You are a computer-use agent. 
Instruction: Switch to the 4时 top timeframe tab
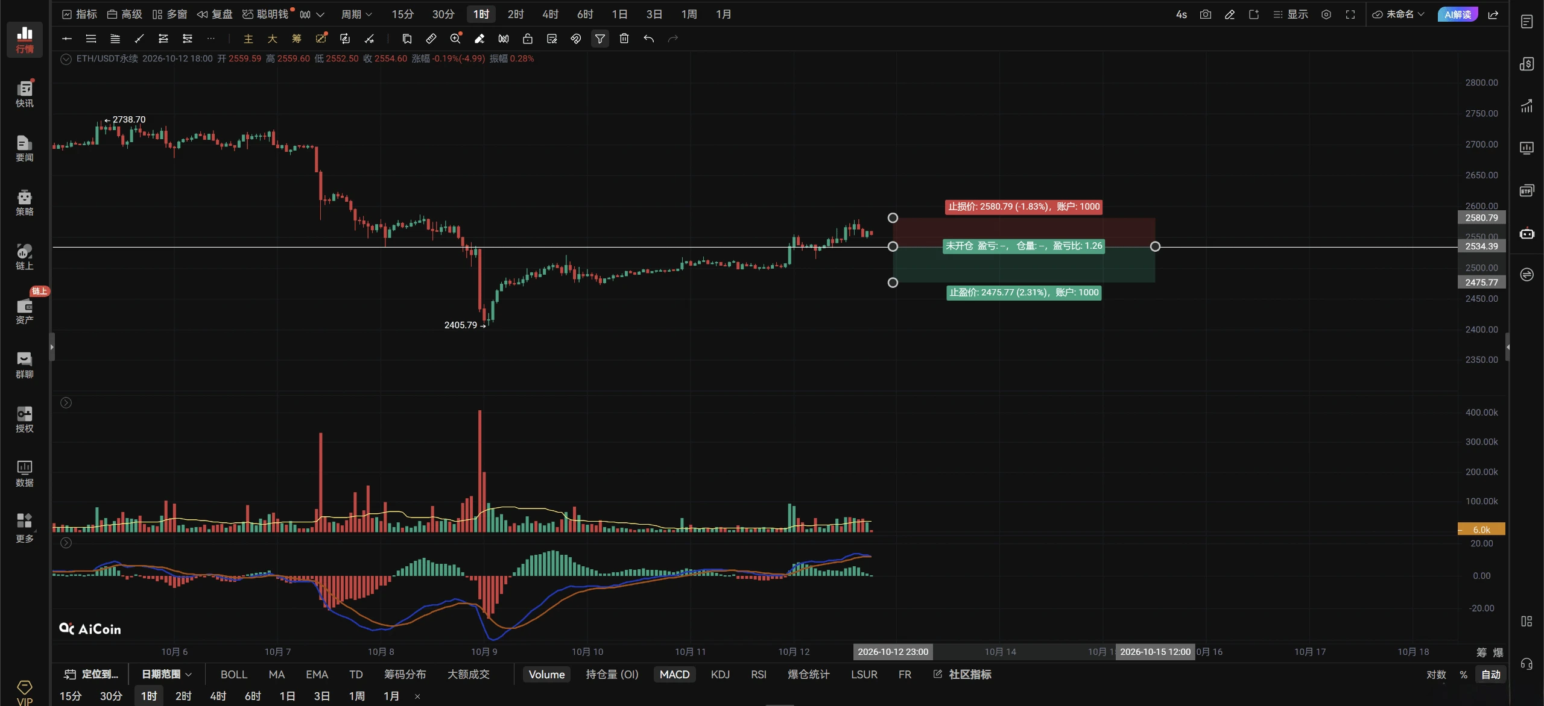[x=550, y=14]
